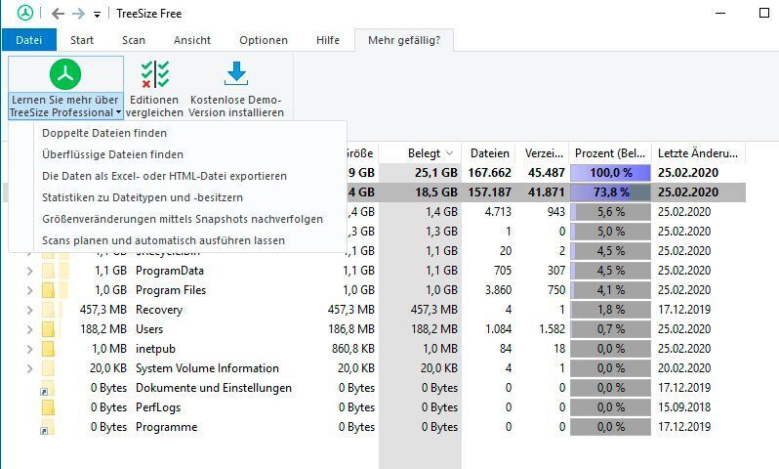Click the 100,0 % percent bar
Screen dimensions: 779x469
pyautogui.click(x=610, y=173)
